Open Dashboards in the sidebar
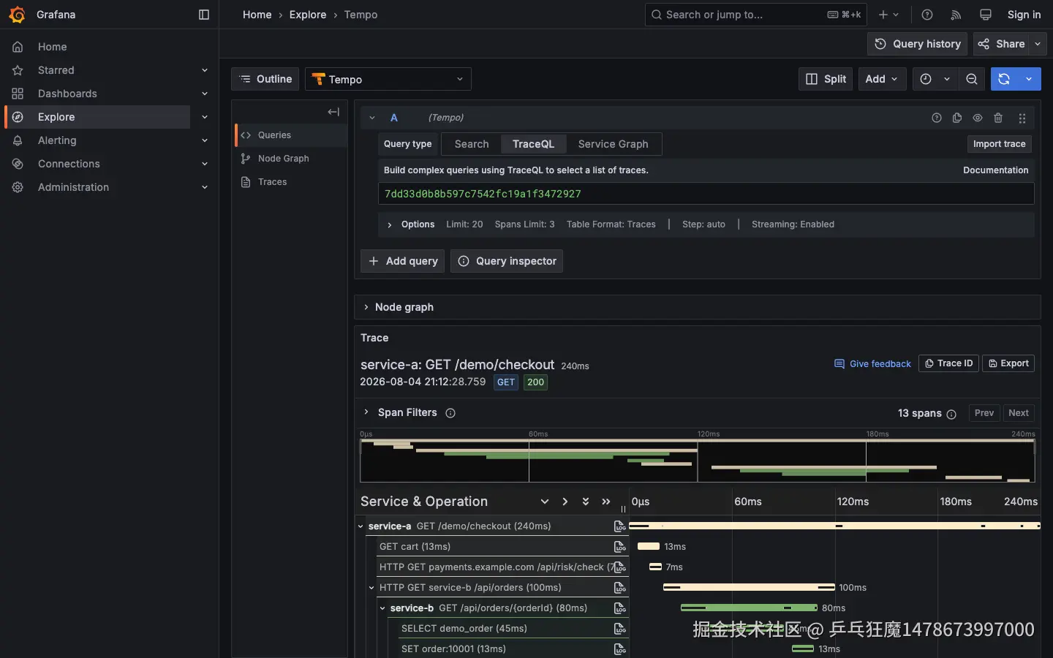 point(67,94)
